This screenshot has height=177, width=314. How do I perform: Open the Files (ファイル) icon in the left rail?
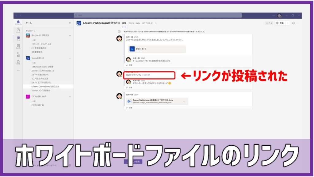coord(18,61)
